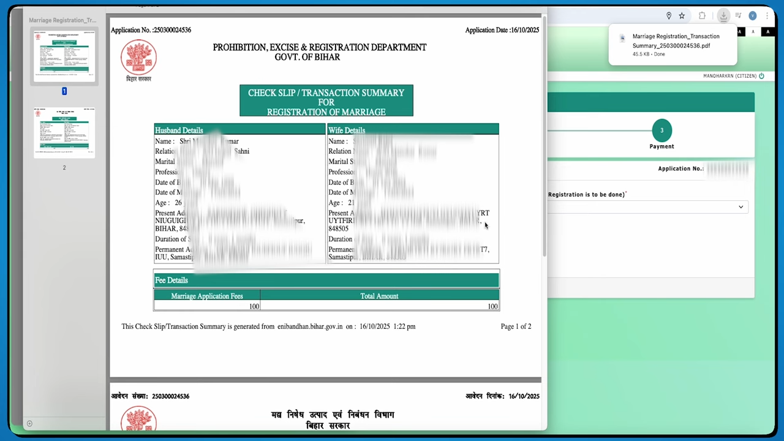Select the smallest 'A' font size option

coord(740,32)
